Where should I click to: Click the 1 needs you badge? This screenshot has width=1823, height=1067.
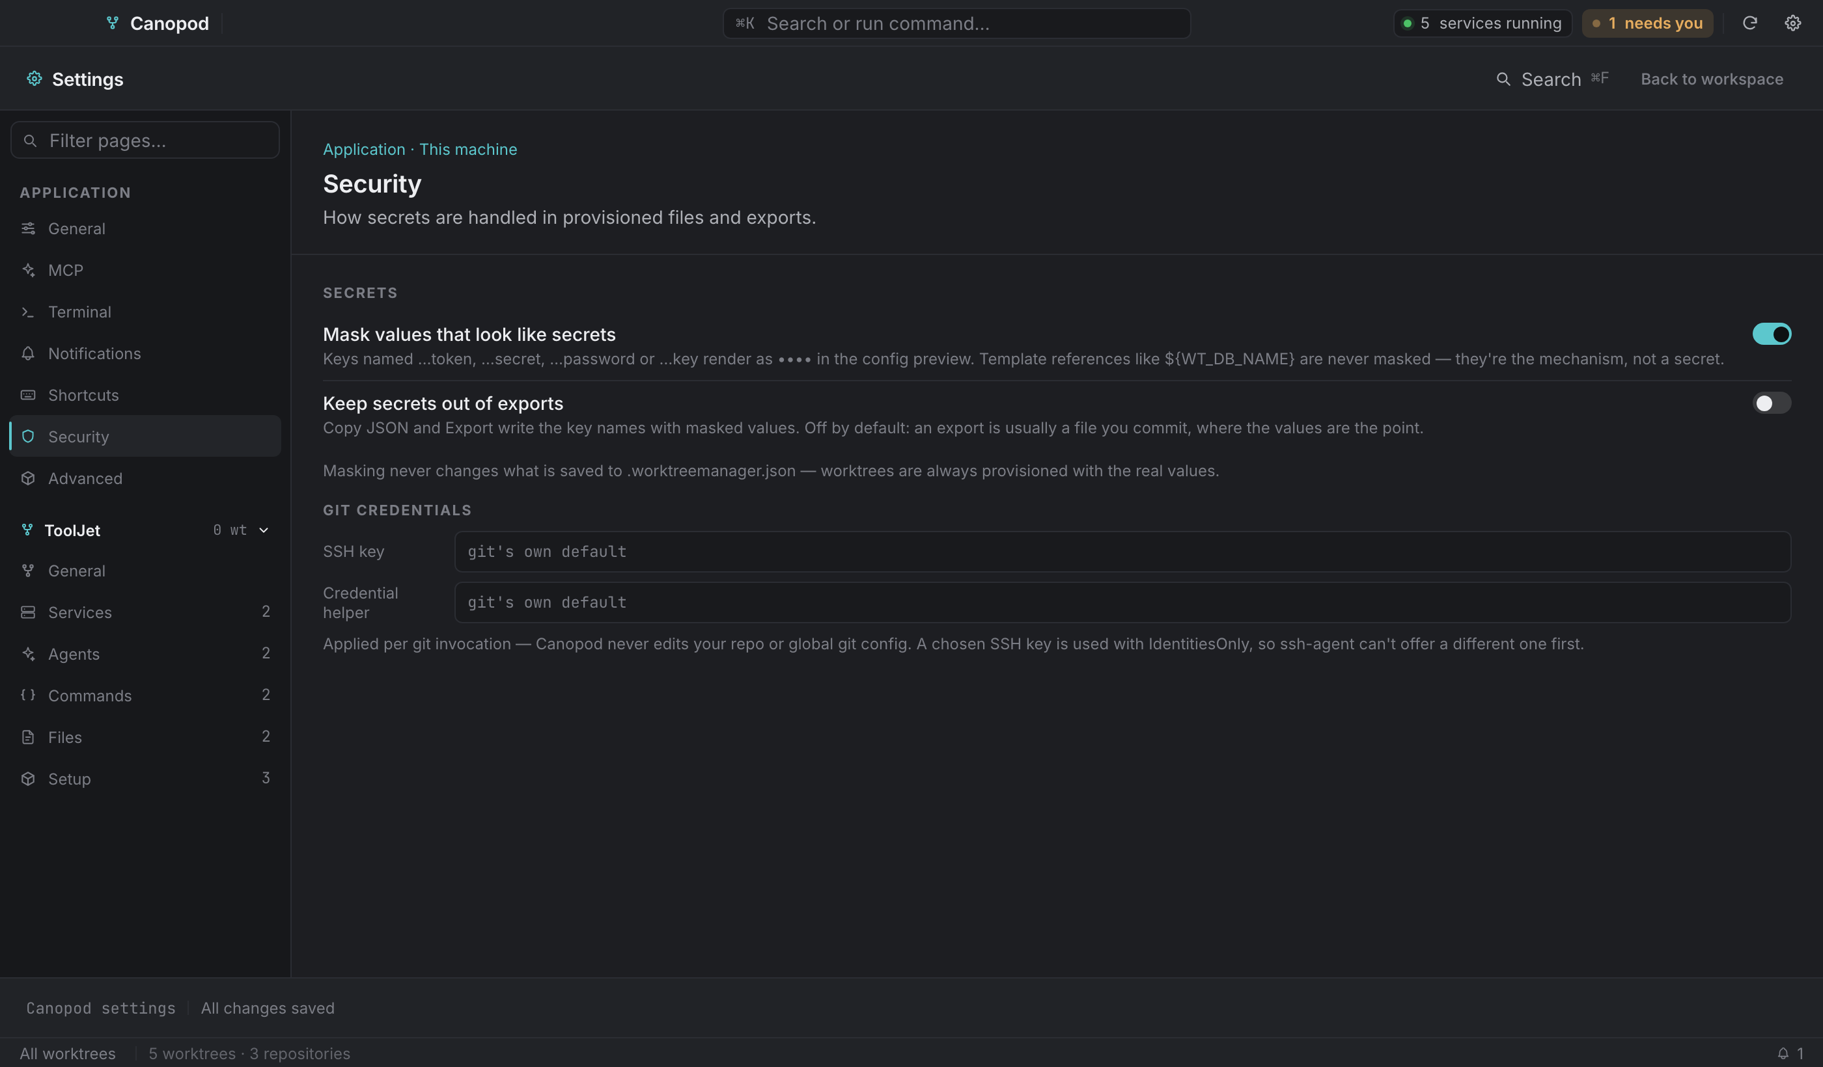point(1647,23)
